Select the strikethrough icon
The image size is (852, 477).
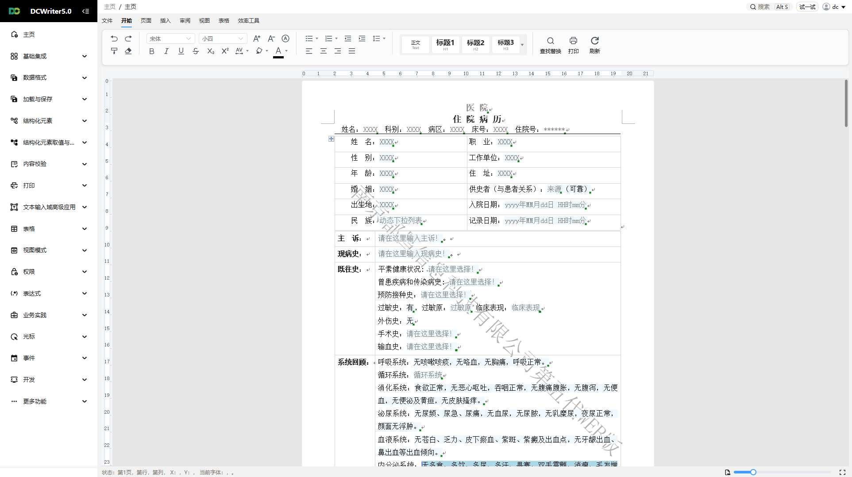point(196,51)
